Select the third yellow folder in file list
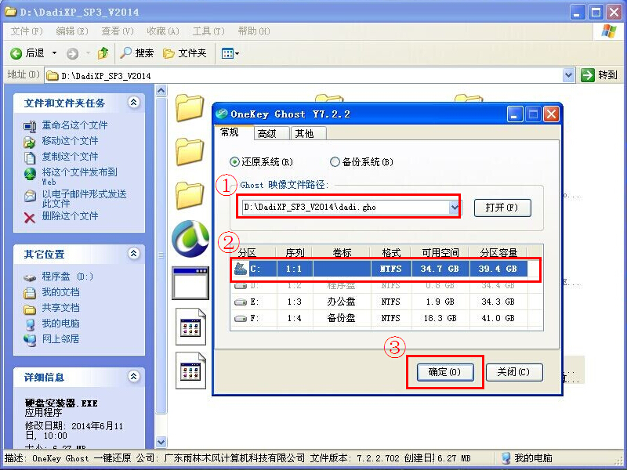Screen dimensions: 627x470 coord(190,194)
